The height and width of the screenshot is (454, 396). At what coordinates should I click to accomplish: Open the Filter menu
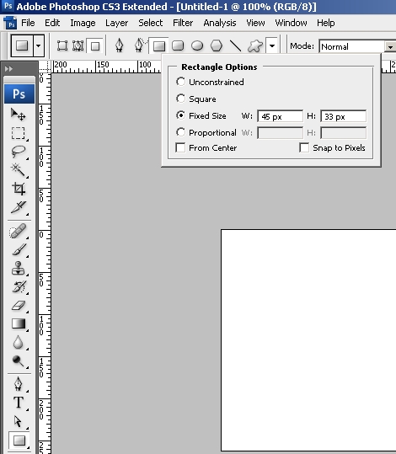tap(183, 23)
